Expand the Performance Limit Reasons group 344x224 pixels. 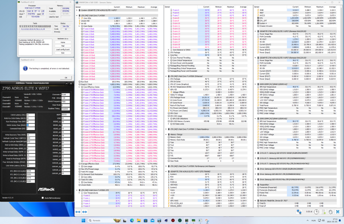[166, 166]
